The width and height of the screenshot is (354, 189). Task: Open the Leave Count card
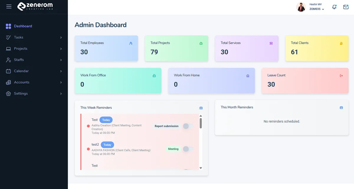[x=305, y=81]
